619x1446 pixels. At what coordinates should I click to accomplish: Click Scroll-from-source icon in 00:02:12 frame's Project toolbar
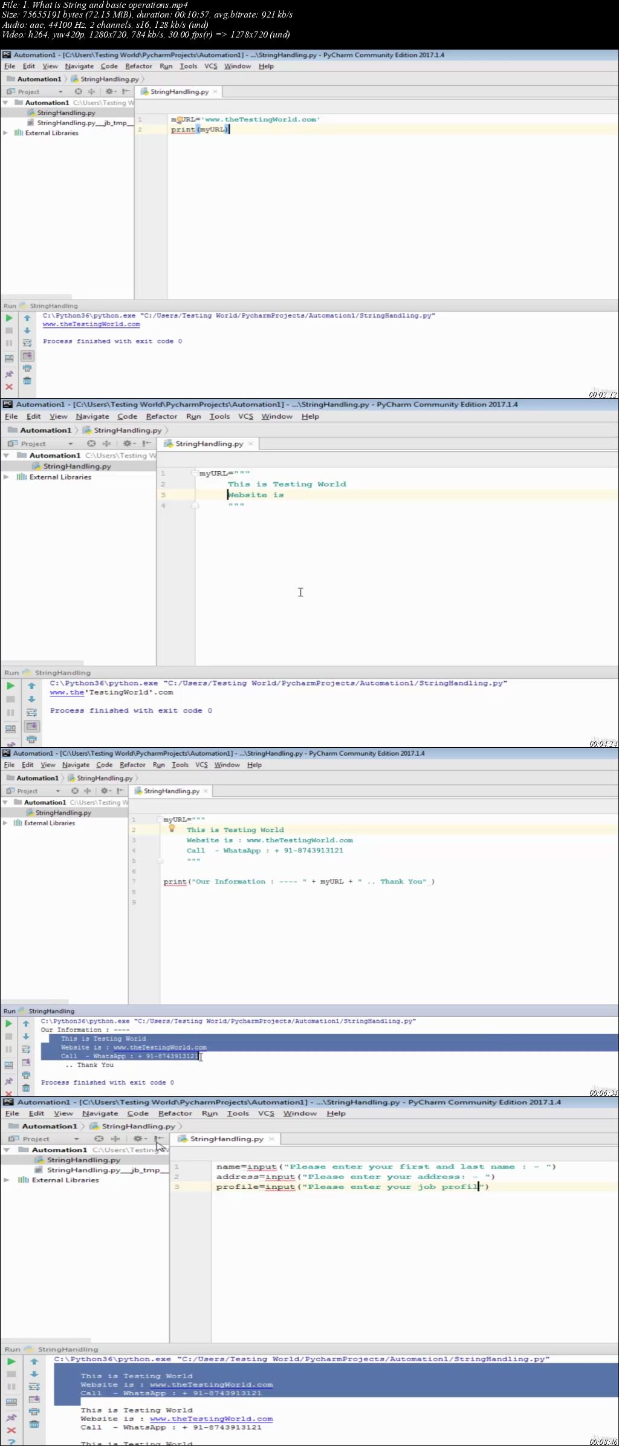[x=79, y=91]
